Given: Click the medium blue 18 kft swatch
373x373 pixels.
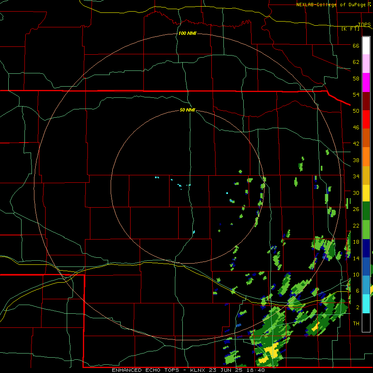Looking at the screenshot, I should point(366,266).
